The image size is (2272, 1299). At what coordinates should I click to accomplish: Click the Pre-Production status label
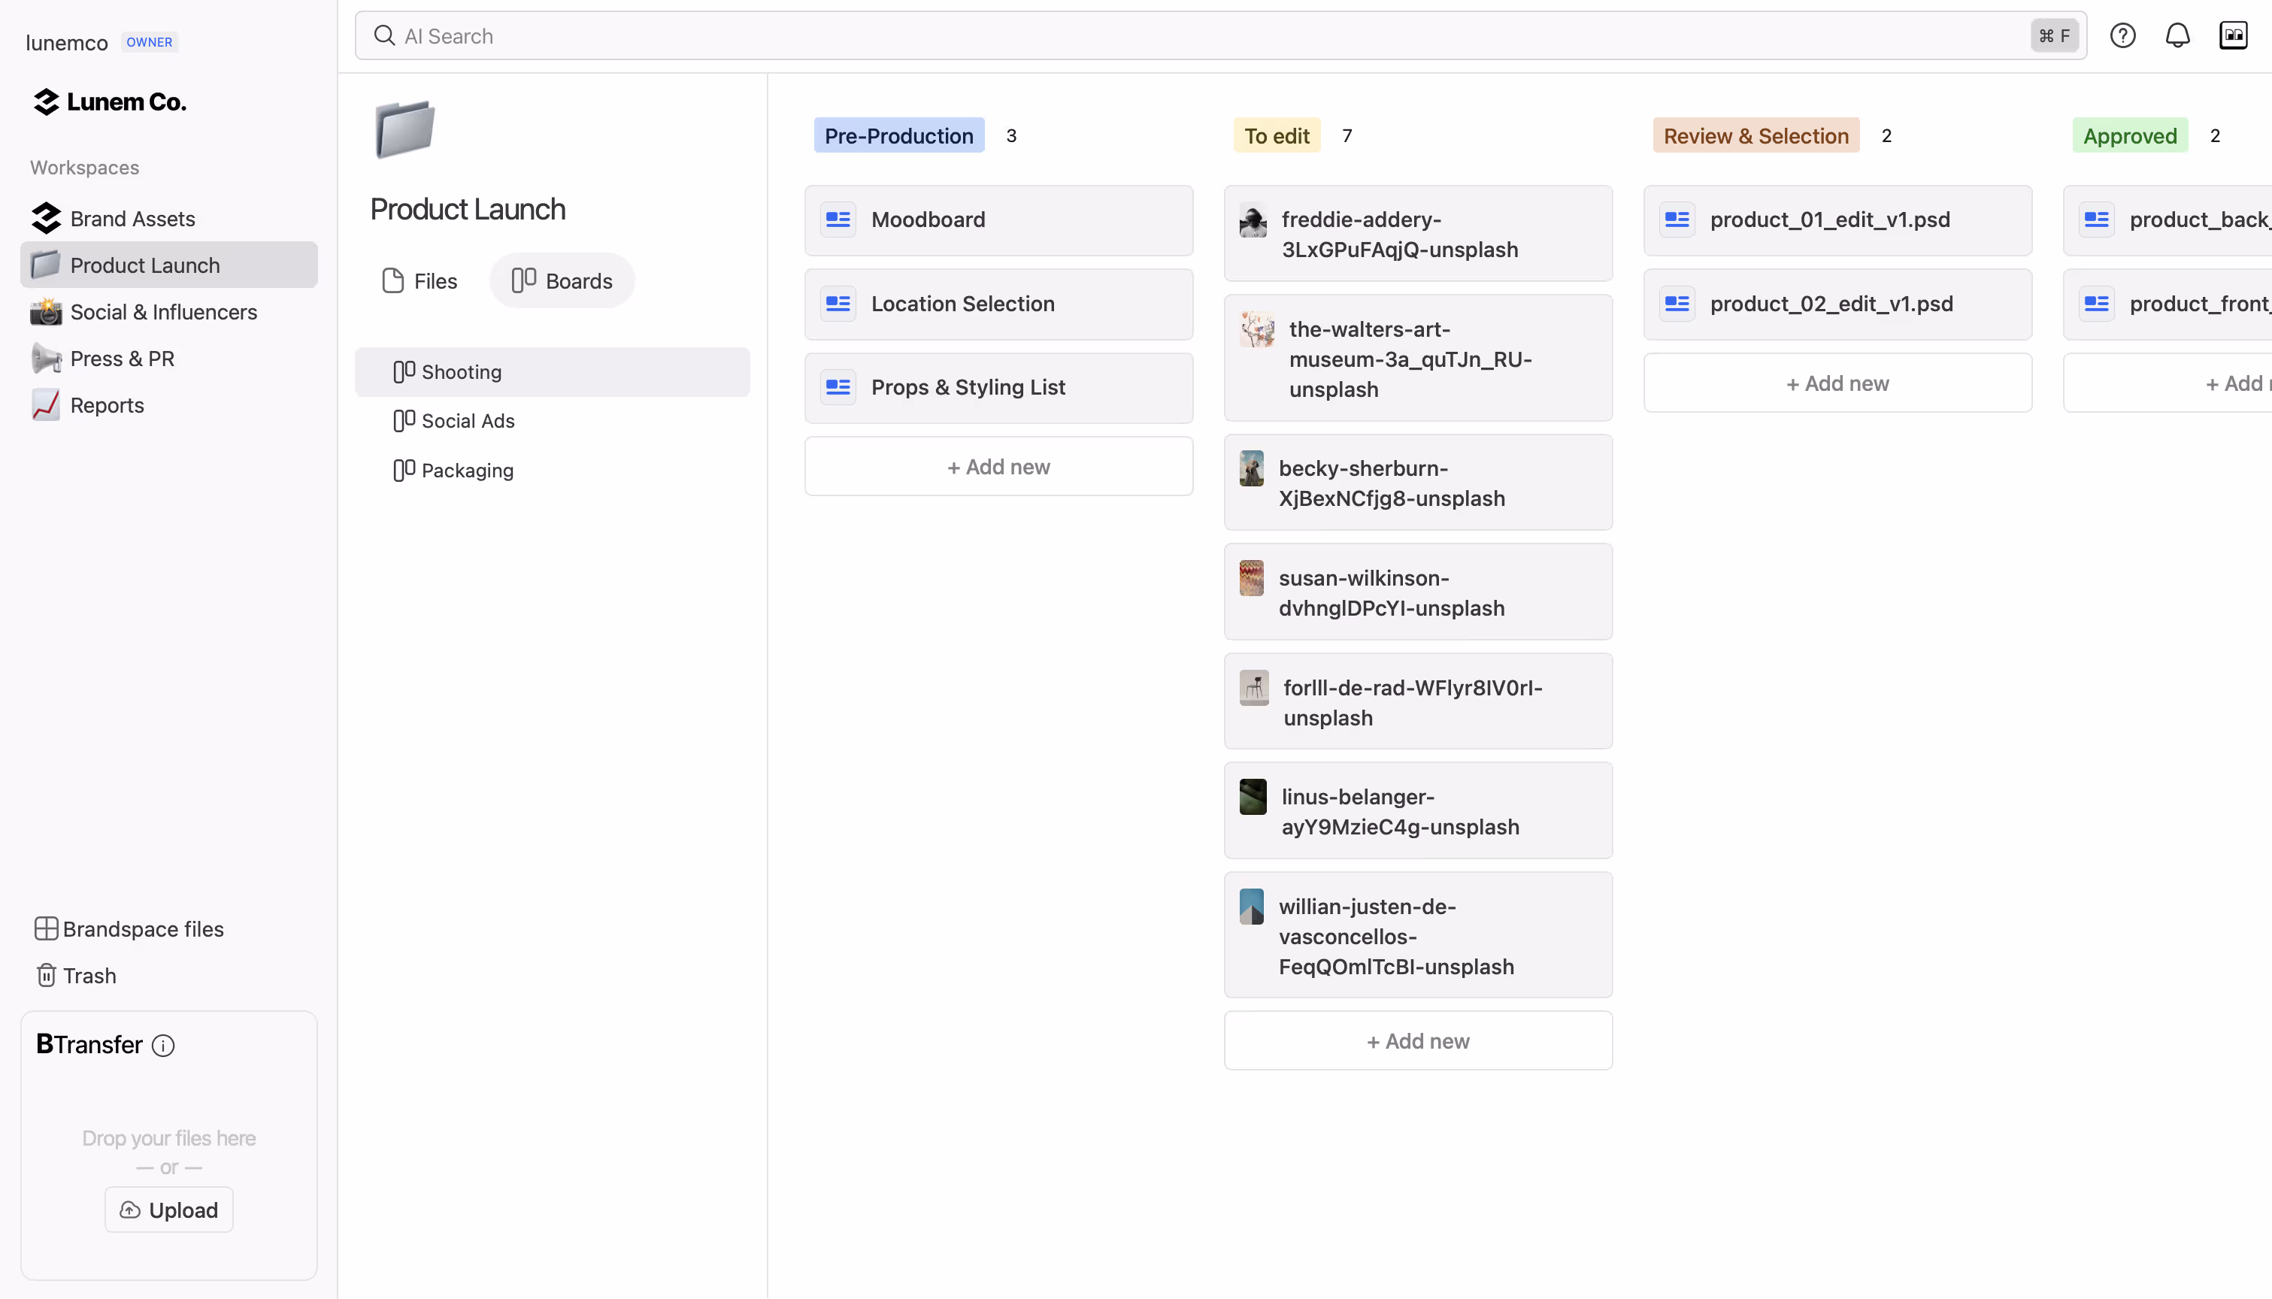[x=898, y=135]
